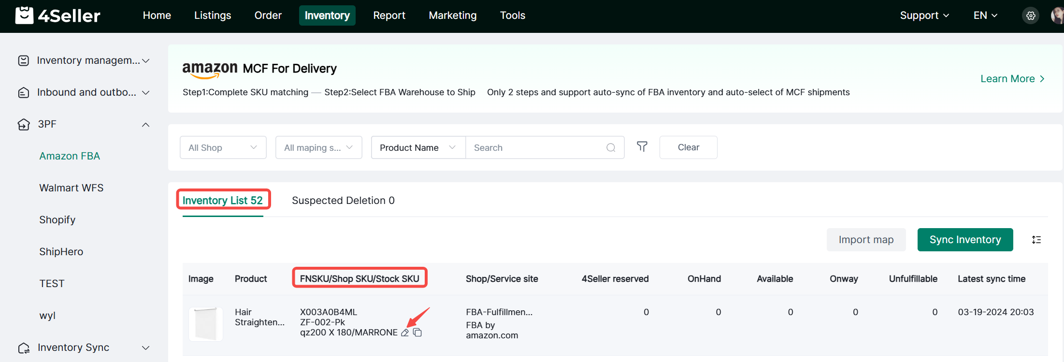Open the user profile avatar
1064x362 pixels.
point(1057,15)
